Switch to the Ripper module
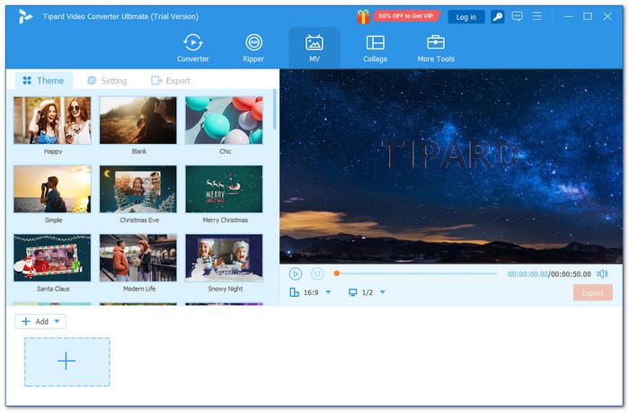 pyautogui.click(x=254, y=48)
